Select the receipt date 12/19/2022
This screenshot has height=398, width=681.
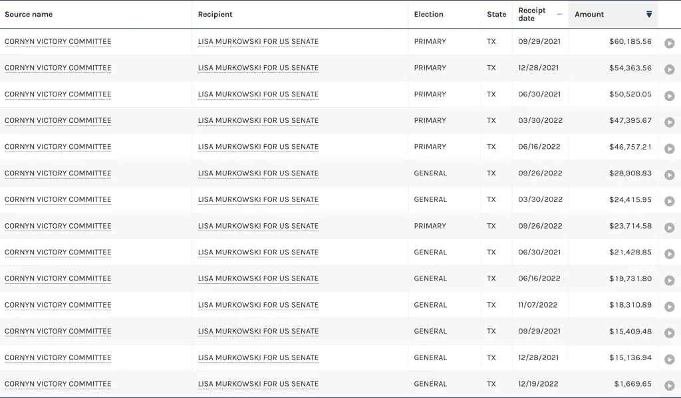(x=538, y=383)
